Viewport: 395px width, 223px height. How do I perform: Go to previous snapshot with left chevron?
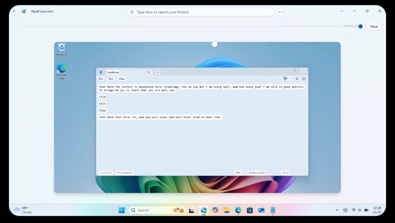(x=19, y=27)
